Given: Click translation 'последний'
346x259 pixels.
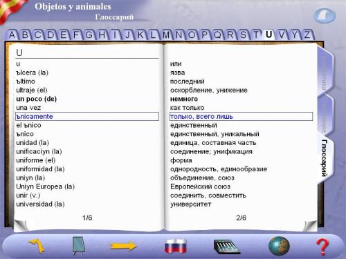Looking at the screenshot, I should click(188, 81).
